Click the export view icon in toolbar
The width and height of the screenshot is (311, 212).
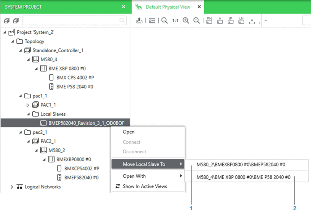click(139, 20)
